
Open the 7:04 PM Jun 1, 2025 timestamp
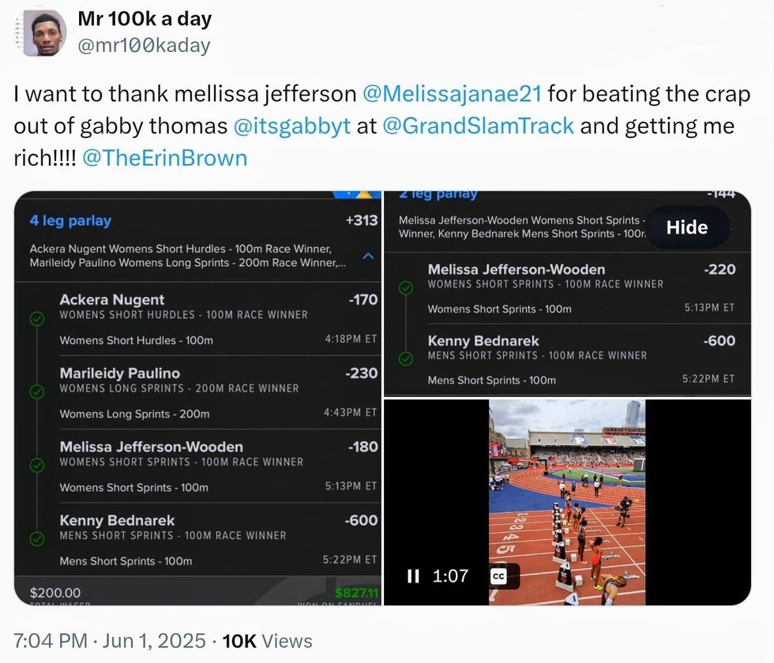click(107, 641)
